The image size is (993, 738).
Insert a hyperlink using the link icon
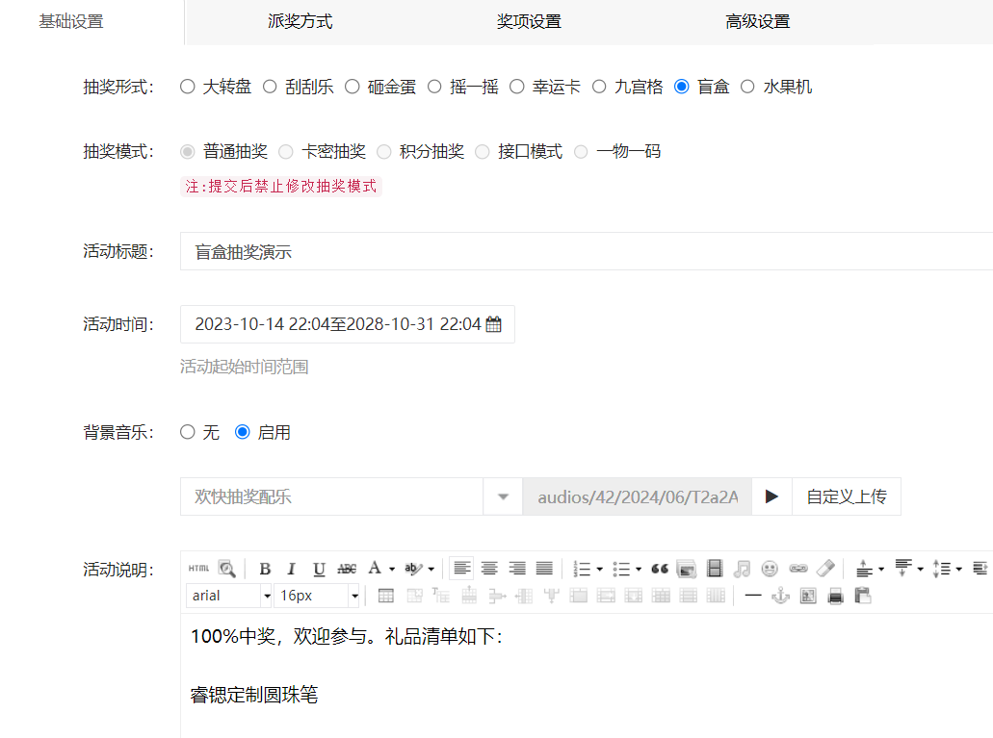(x=797, y=568)
